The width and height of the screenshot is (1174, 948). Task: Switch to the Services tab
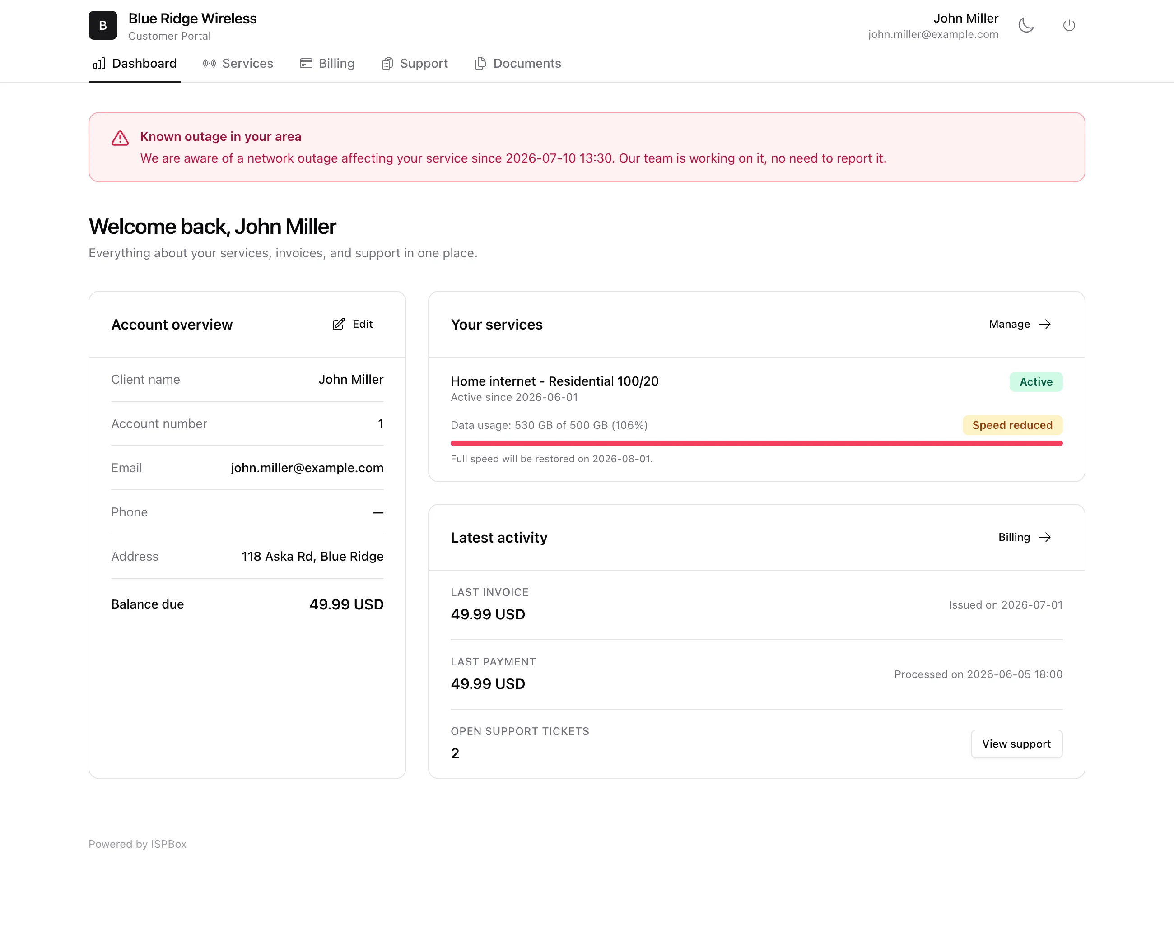click(x=238, y=63)
